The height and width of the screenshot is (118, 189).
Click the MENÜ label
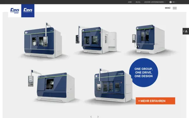pyautogui.click(x=168, y=8)
